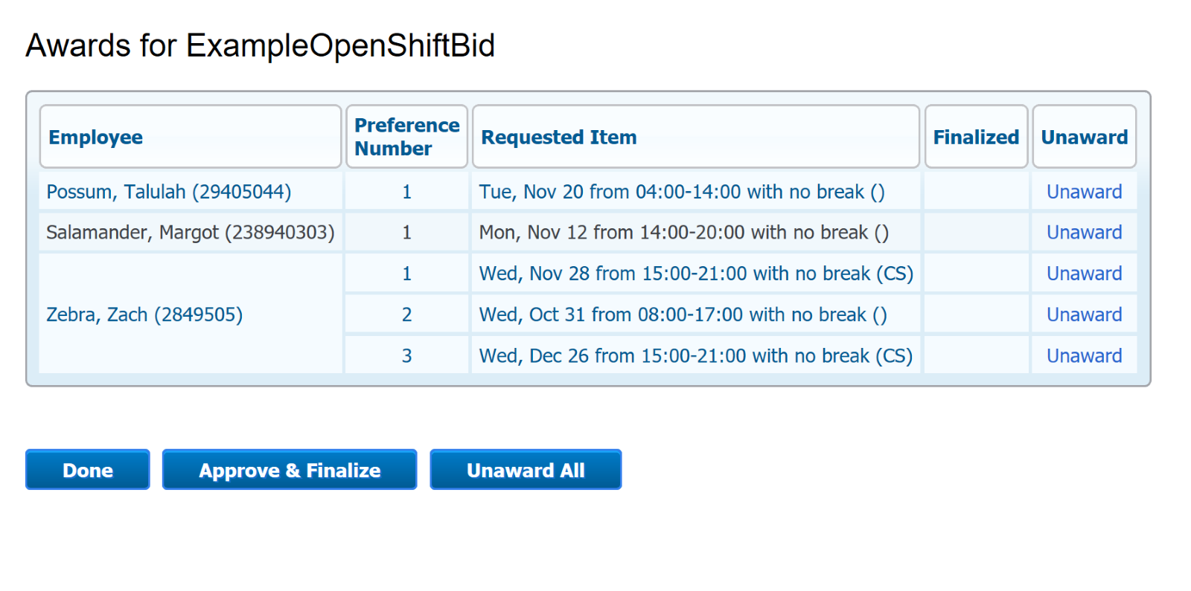This screenshot has width=1191, height=591.
Task: Click the Wed, Oct 31 requested item
Action: [683, 314]
